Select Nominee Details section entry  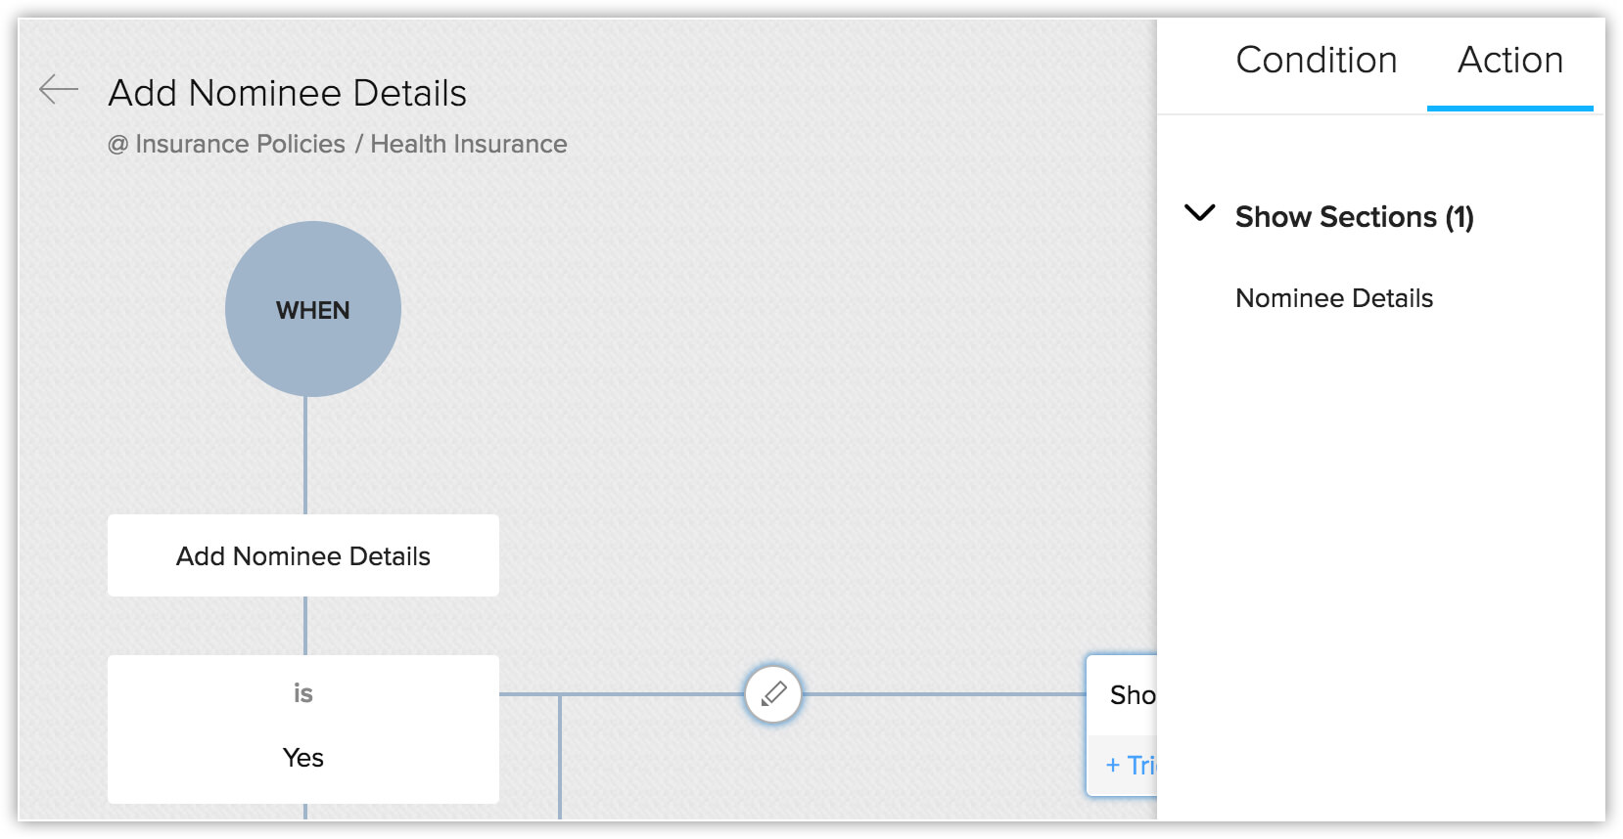coord(1334,298)
